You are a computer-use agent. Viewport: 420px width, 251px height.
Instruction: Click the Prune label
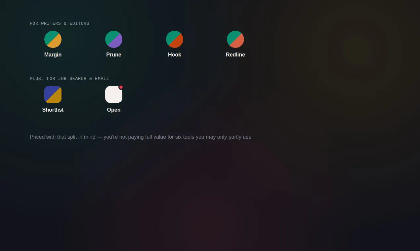(x=114, y=55)
